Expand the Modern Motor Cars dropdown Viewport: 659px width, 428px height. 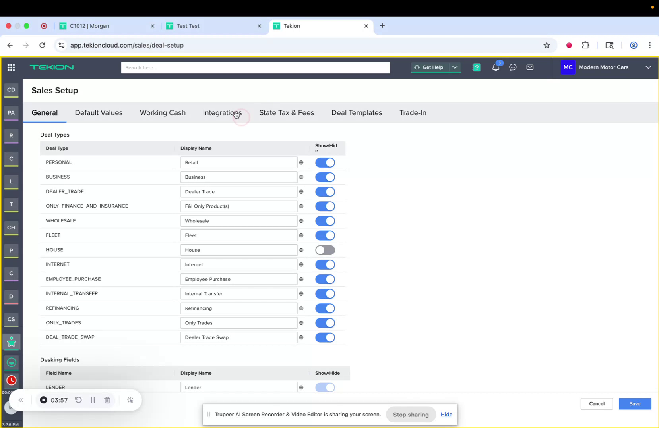tap(648, 67)
